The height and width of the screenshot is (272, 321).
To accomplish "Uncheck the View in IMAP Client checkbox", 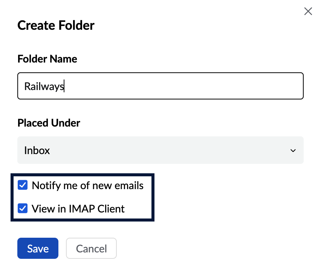I will tap(23, 209).
